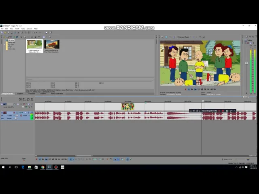Open the Views dropdown in Project Media toolbar
Image resolution: width=259 pixels, height=194 pixels.
[47, 37]
